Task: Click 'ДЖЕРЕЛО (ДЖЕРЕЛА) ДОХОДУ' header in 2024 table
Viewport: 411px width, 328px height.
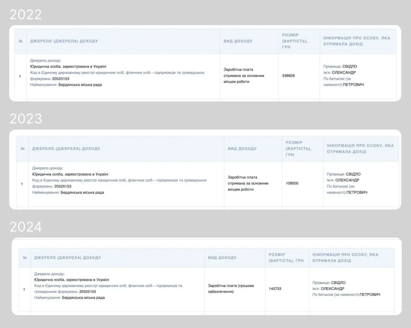Action: tap(68, 257)
